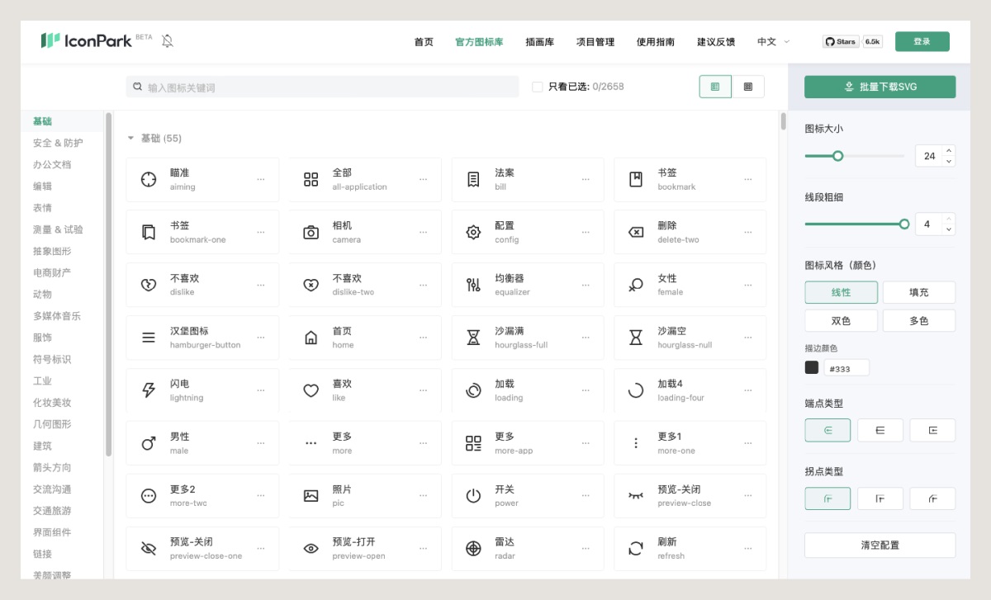Open the options menu for camera
The width and height of the screenshot is (991, 600).
coord(424,232)
